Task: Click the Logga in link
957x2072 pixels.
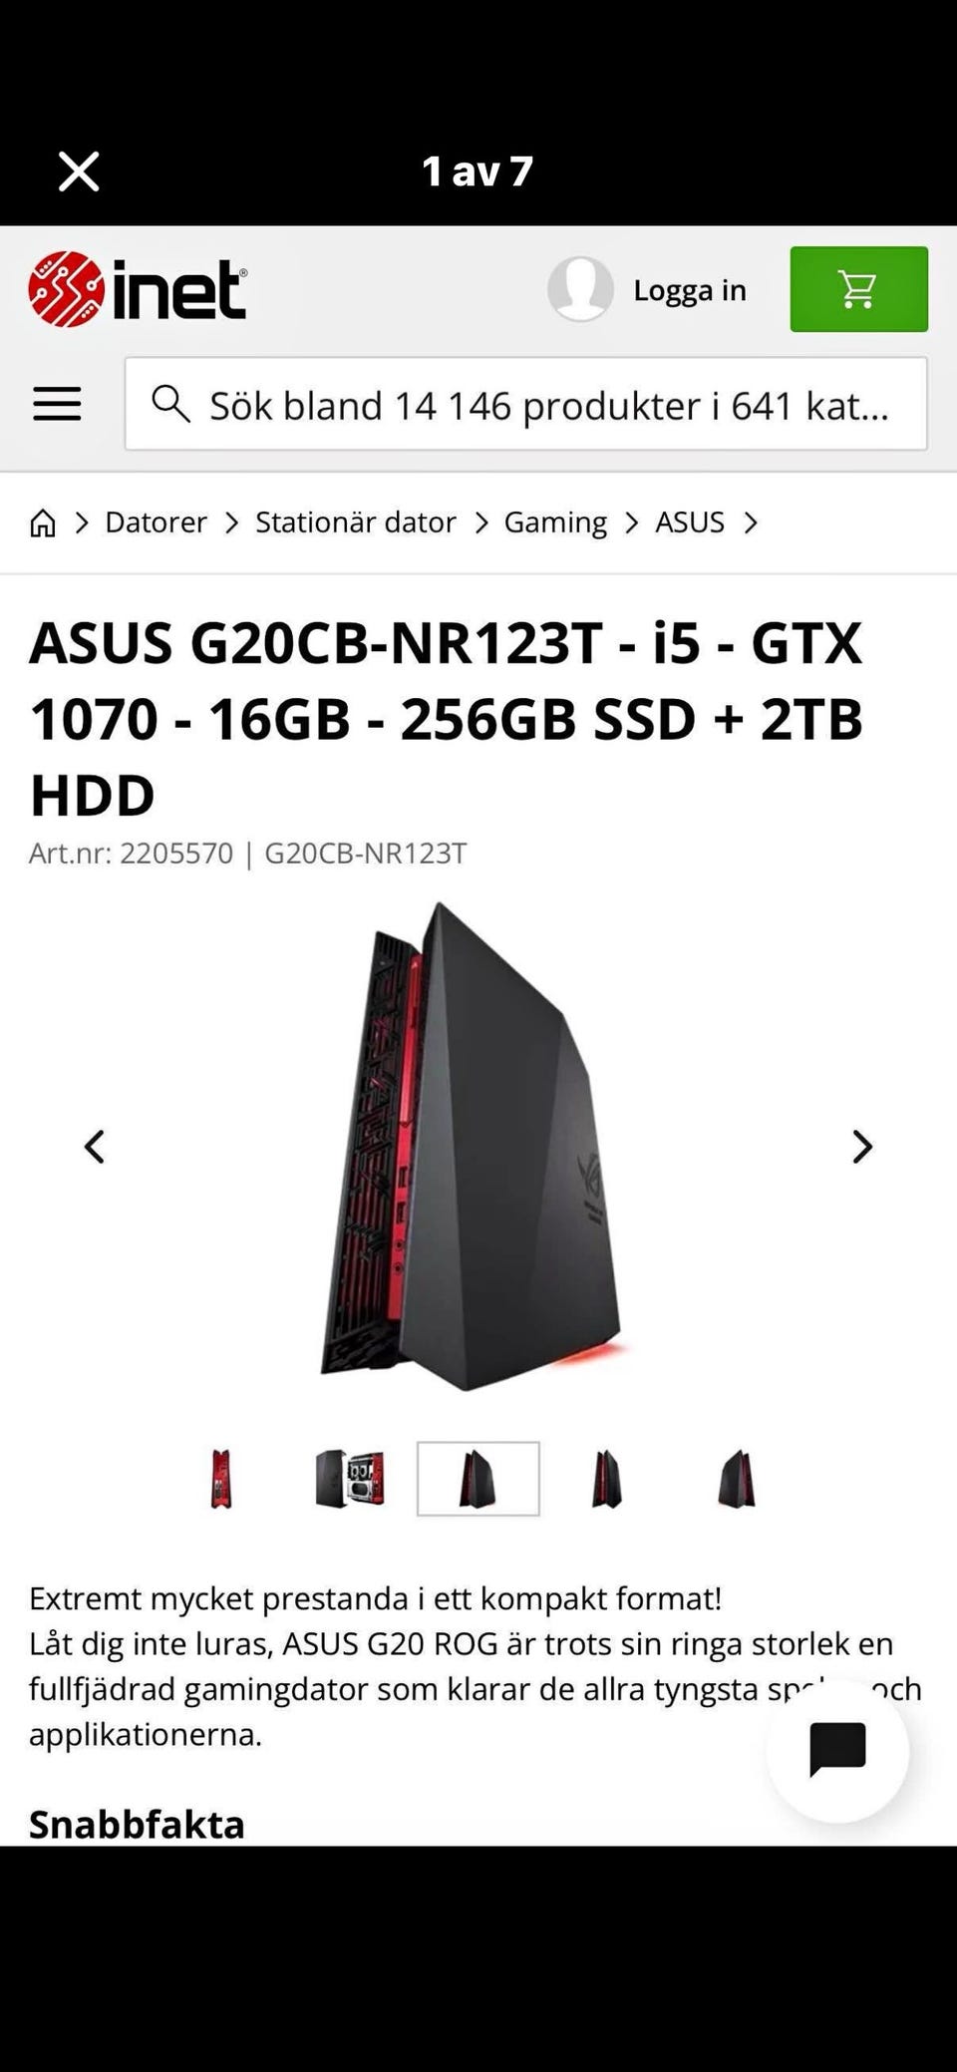Action: (690, 289)
